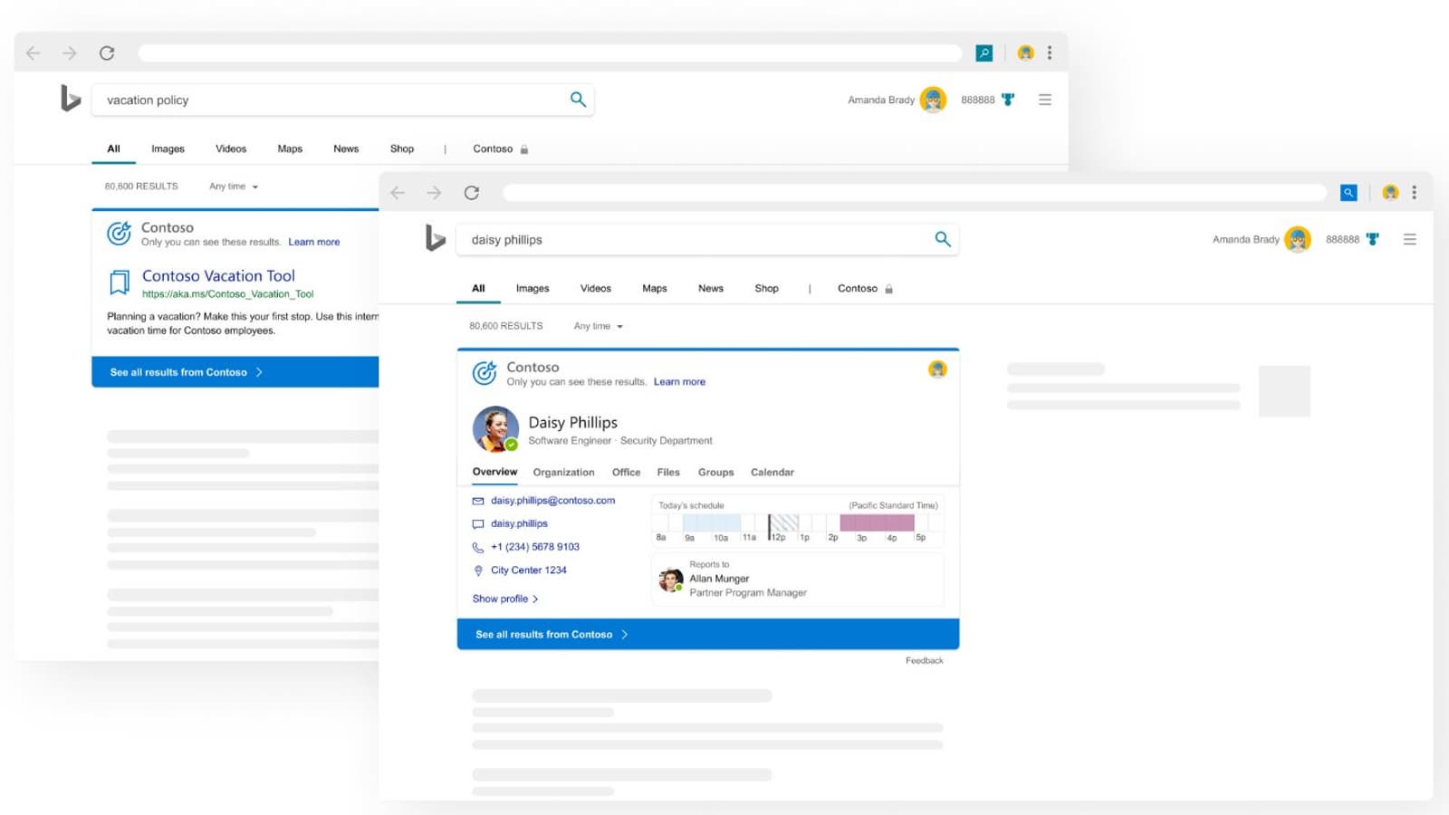Click teal search extension icon in vacation policy window
Image resolution: width=1449 pixels, height=815 pixels.
(984, 53)
